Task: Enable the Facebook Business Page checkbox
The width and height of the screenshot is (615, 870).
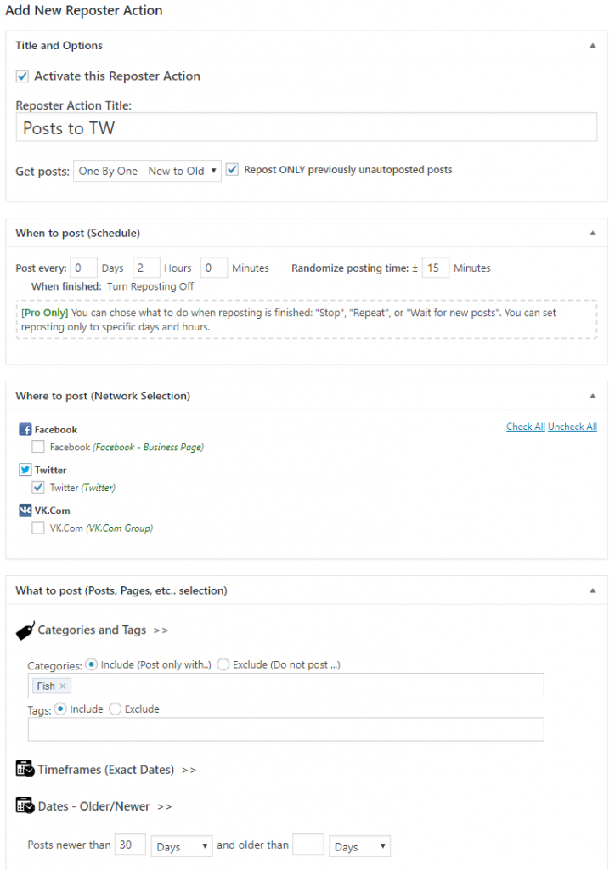Action: (38, 447)
